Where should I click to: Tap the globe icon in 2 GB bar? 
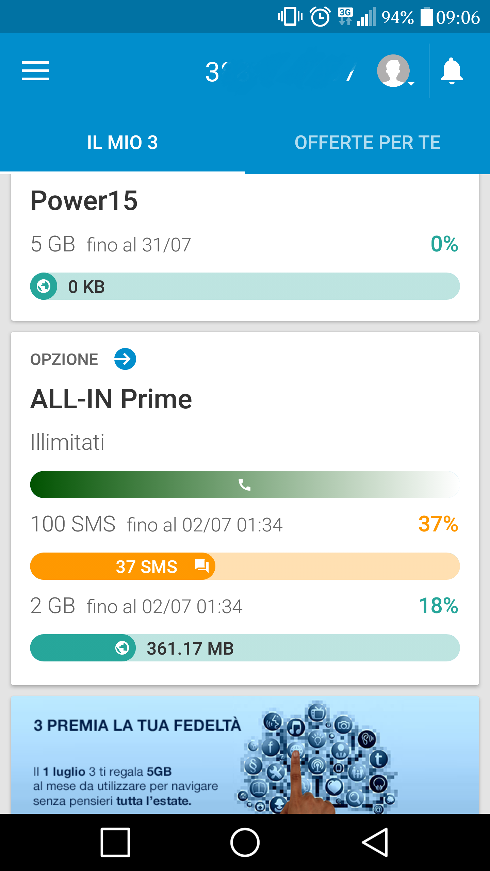tap(122, 648)
